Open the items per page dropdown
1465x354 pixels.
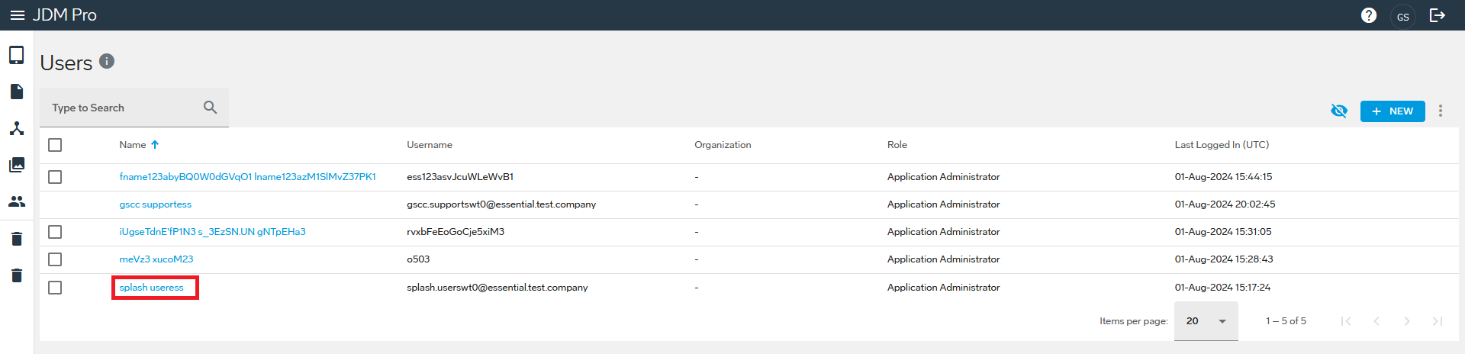pyautogui.click(x=1206, y=321)
